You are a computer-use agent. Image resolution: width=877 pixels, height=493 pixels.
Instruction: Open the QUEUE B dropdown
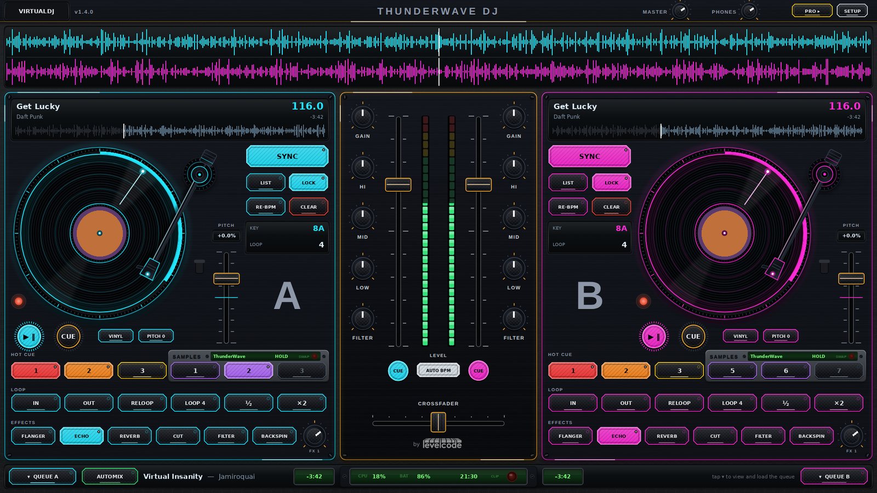834,477
